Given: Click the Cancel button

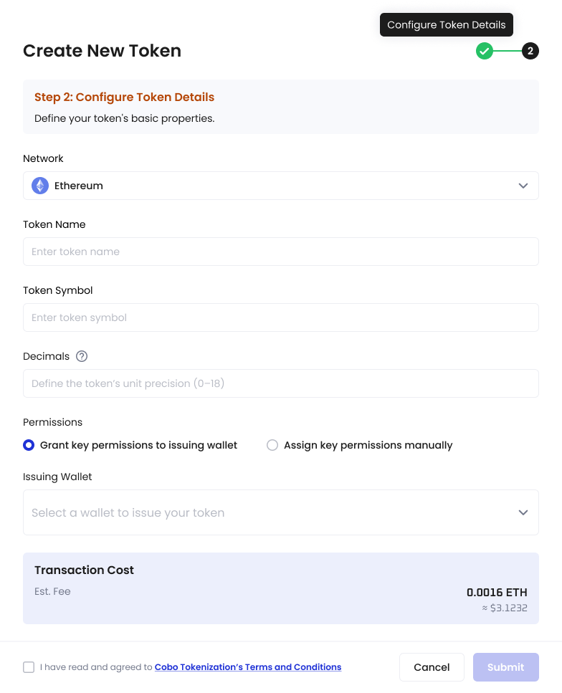Looking at the screenshot, I should [x=432, y=667].
